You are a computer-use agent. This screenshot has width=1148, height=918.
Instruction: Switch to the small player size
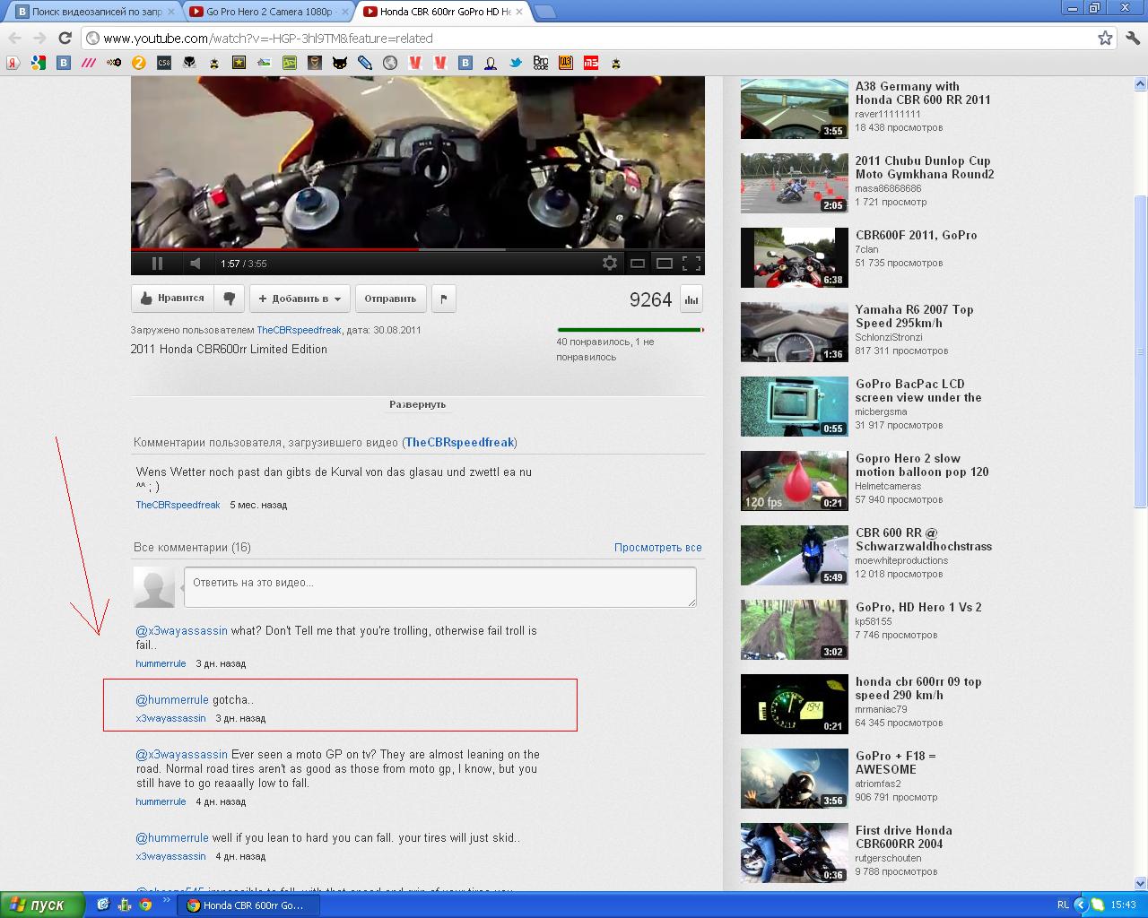[x=638, y=264]
